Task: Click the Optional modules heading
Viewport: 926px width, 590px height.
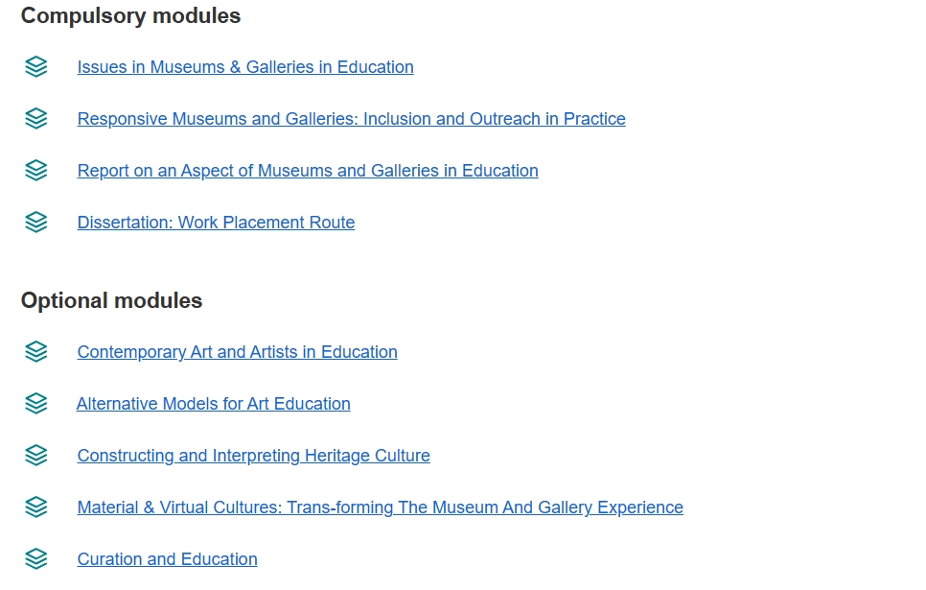Action: coord(111,301)
